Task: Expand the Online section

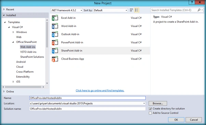Action: point(4,92)
